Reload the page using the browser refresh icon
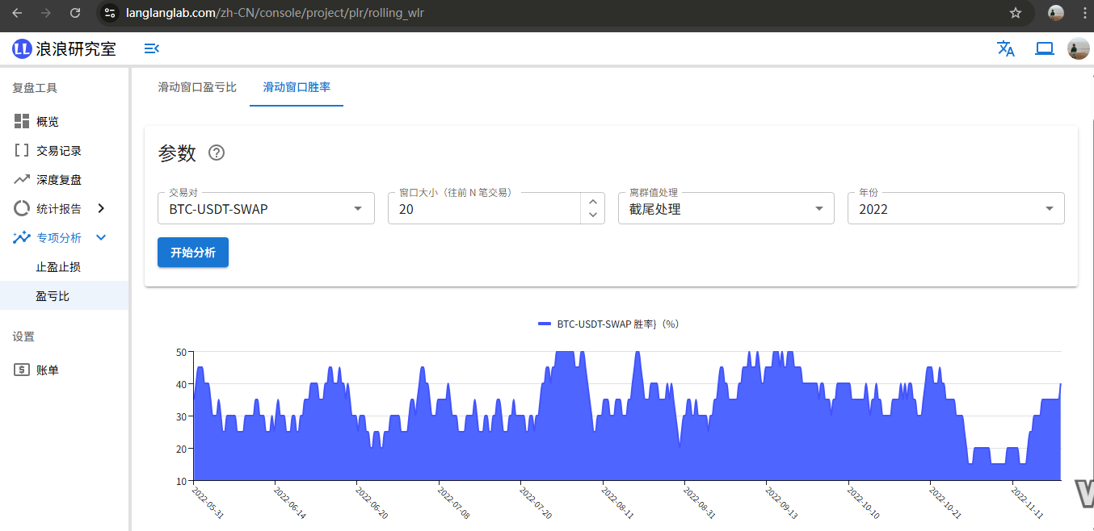Viewport: 1094px width, 531px height. [x=75, y=13]
